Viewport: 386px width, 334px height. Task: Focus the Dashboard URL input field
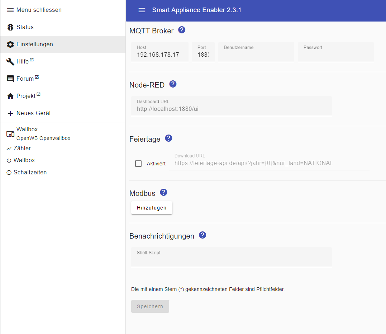pos(232,106)
